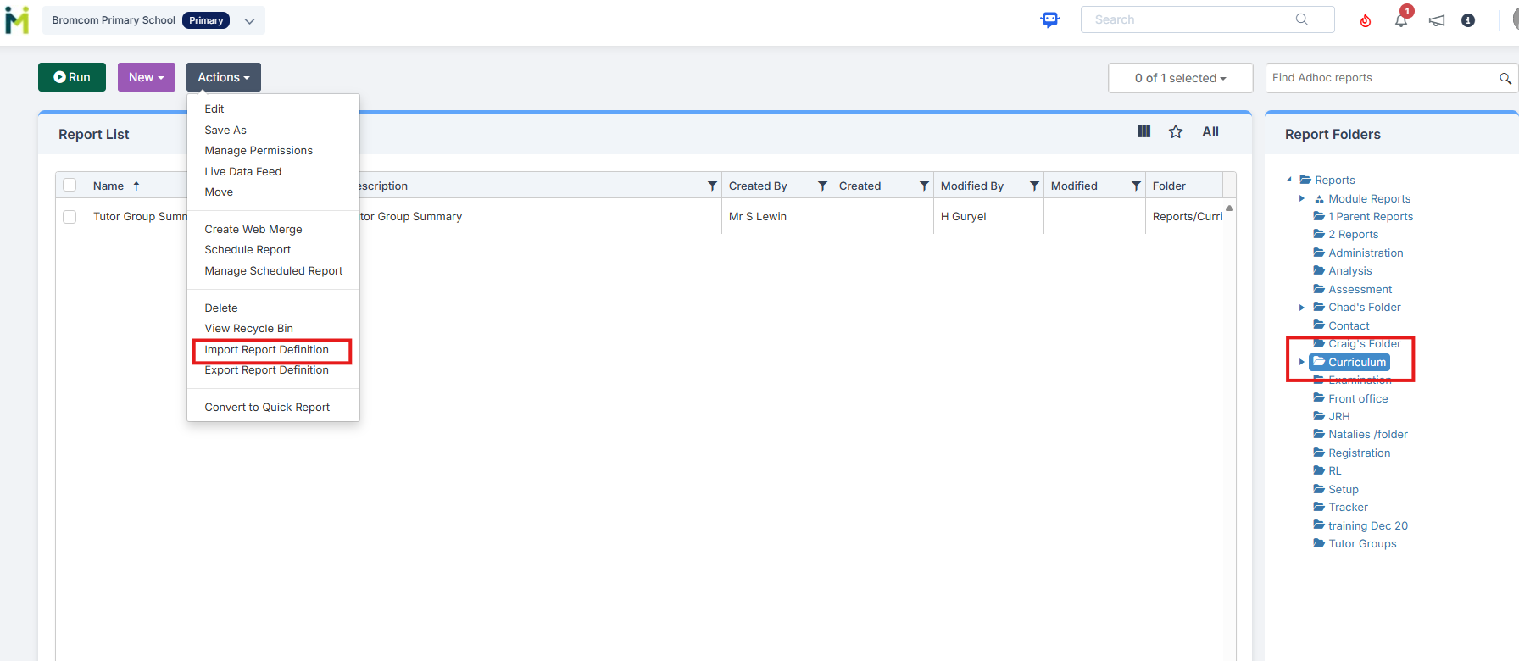Screen dimensions: 1519x661
Task: Click the column chooser icon
Action: pos(1143,131)
